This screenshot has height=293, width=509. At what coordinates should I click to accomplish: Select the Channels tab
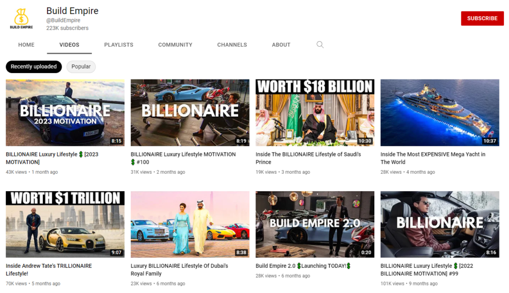tap(232, 45)
